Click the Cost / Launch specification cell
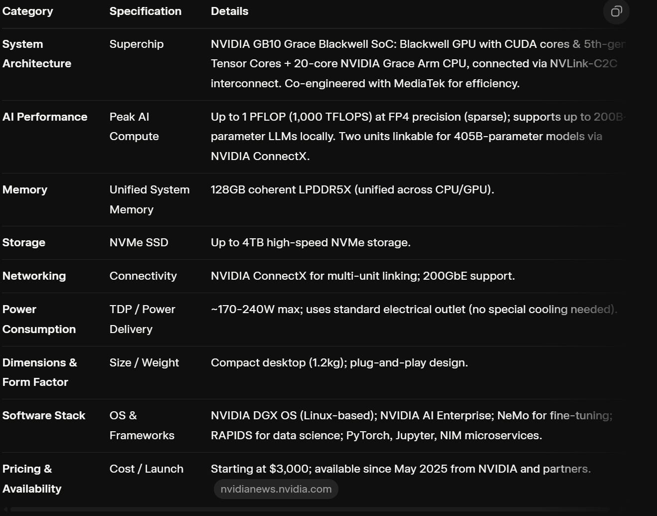The image size is (657, 516). (147, 469)
